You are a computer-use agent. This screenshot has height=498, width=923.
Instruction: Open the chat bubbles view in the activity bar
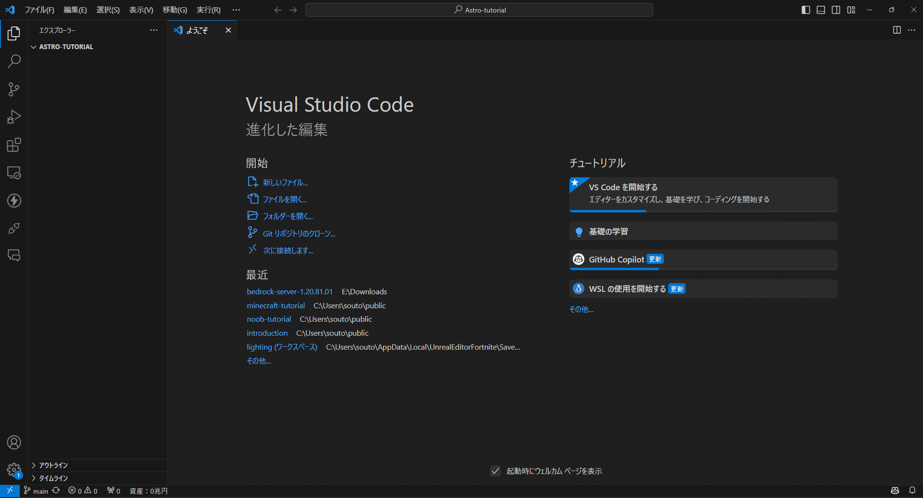point(14,255)
